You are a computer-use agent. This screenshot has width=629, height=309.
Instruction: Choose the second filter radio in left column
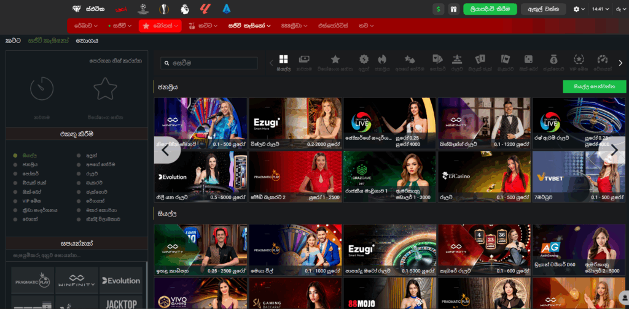pos(15,165)
